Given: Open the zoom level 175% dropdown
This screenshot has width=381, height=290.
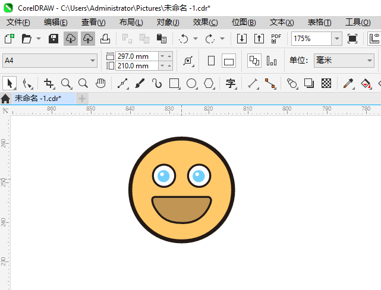Looking at the screenshot, I should tap(336, 39).
